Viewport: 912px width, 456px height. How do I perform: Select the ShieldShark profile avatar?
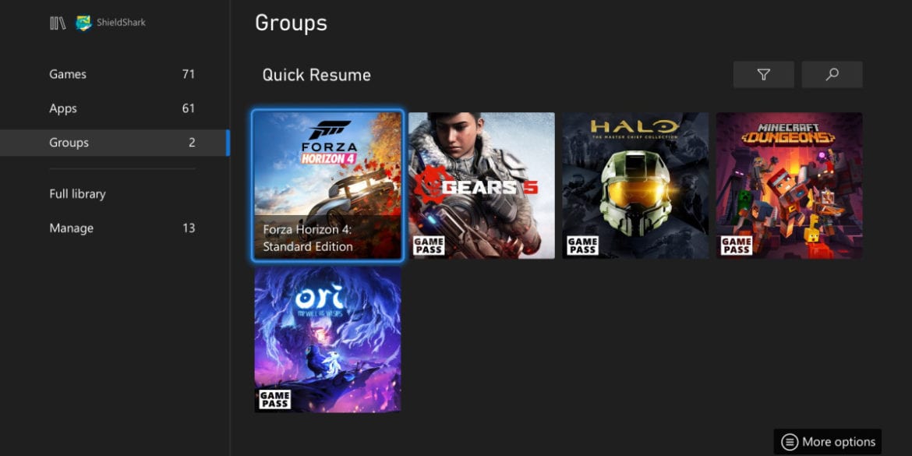point(83,23)
